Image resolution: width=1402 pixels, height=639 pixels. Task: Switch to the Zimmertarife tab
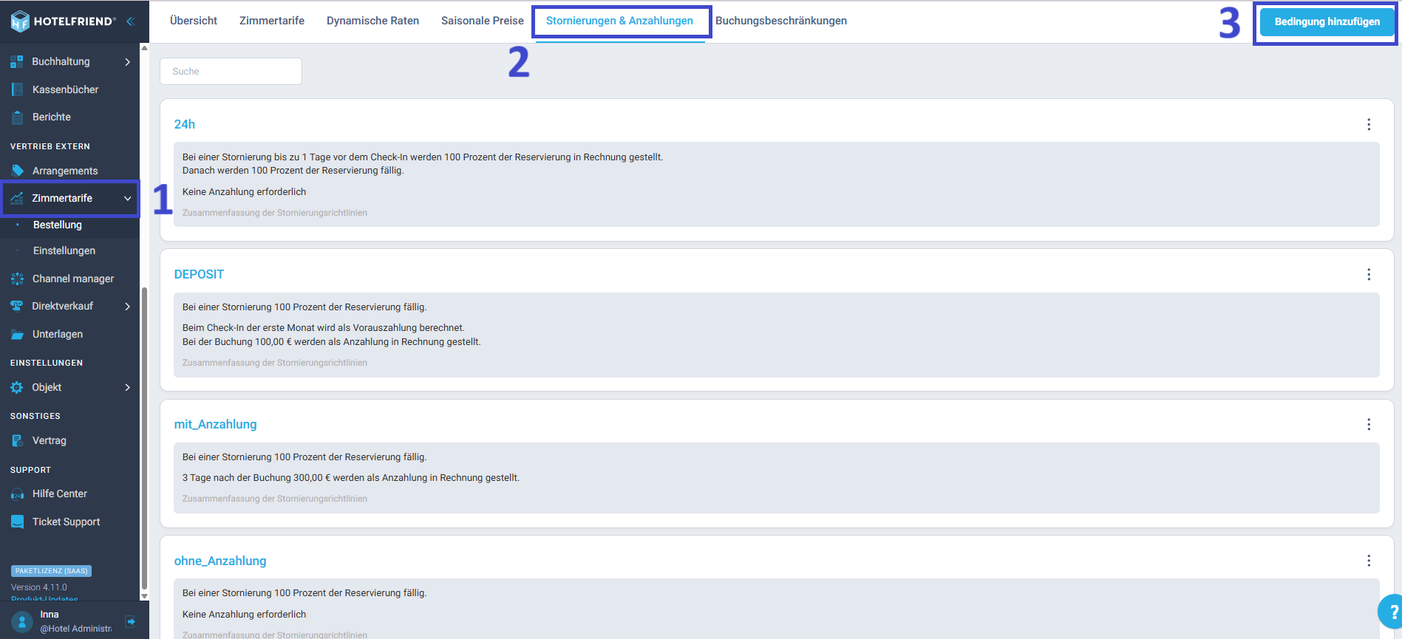click(x=272, y=21)
